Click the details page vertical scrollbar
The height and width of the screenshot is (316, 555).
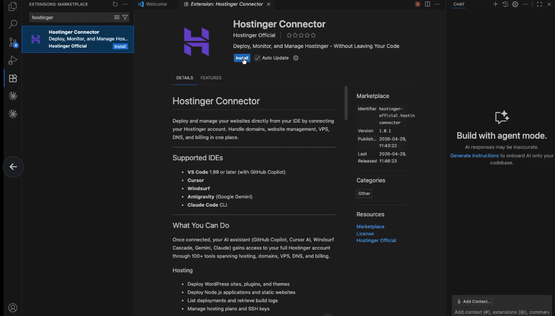click(x=346, y=103)
